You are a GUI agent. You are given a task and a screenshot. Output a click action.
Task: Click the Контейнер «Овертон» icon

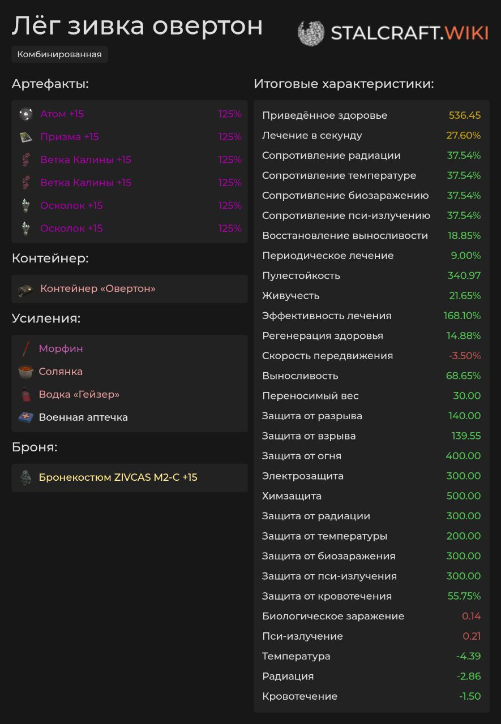pyautogui.click(x=25, y=289)
